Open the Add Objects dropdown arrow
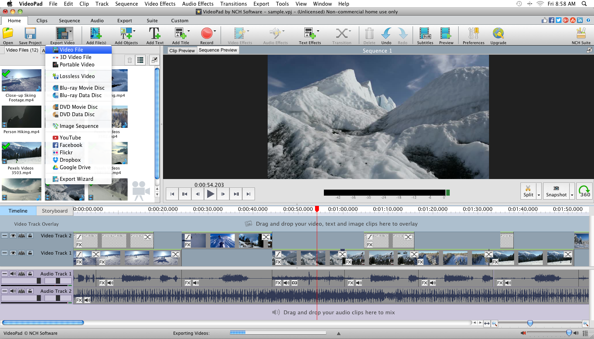The image size is (594, 339). click(134, 30)
